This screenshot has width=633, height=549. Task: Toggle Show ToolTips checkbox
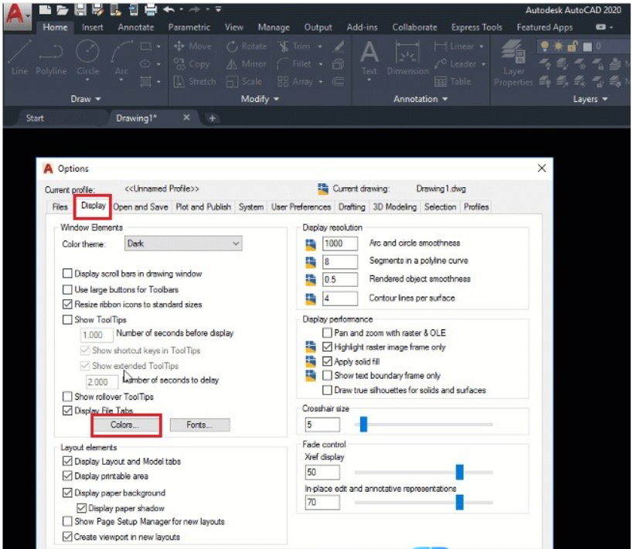point(67,319)
